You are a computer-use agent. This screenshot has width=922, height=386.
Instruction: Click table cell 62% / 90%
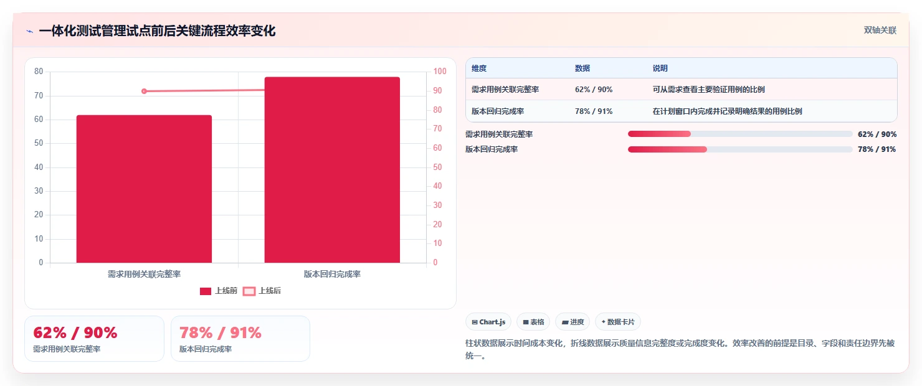594,90
